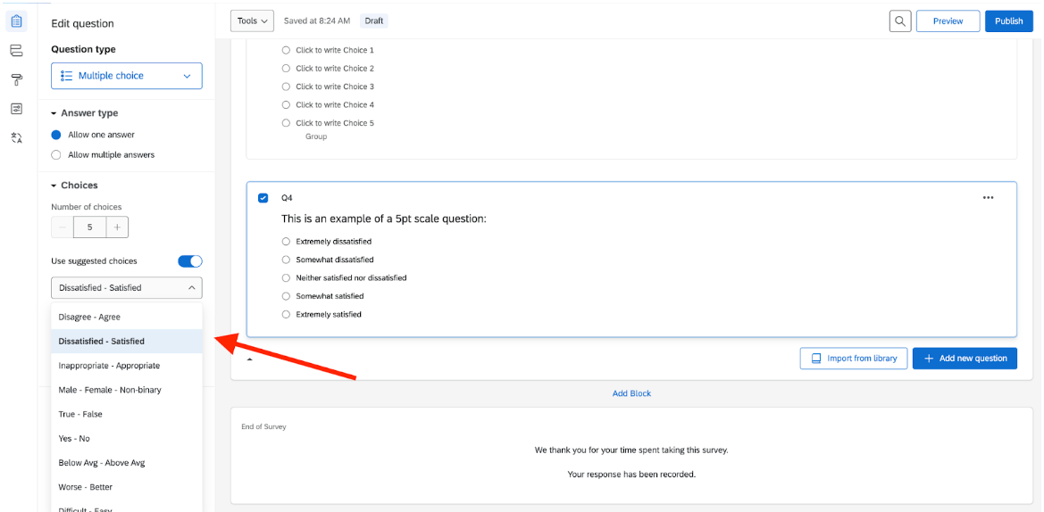Open the Multiple choice question type dropdown
The height and width of the screenshot is (512, 1044).
[x=127, y=76]
